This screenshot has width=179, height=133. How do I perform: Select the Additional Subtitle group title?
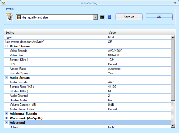click(x=24, y=114)
